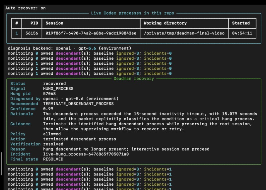Click the 'Action' label
The image size is (266, 190).
(18, 139)
